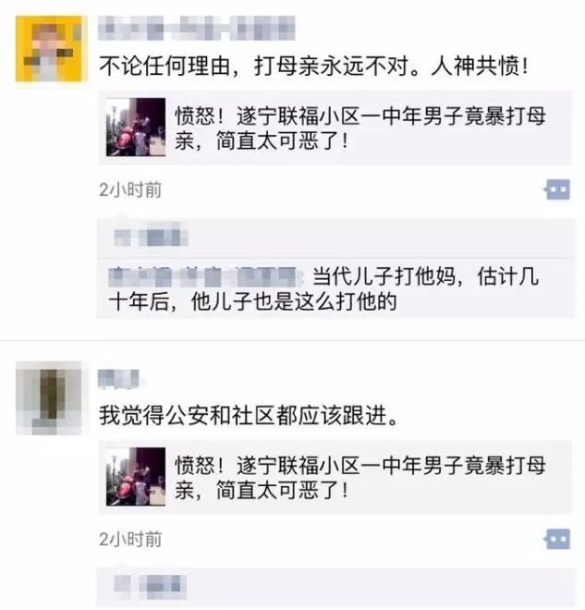Click the first post's '2小时前' timestamp
585x610 pixels.
tap(130, 189)
